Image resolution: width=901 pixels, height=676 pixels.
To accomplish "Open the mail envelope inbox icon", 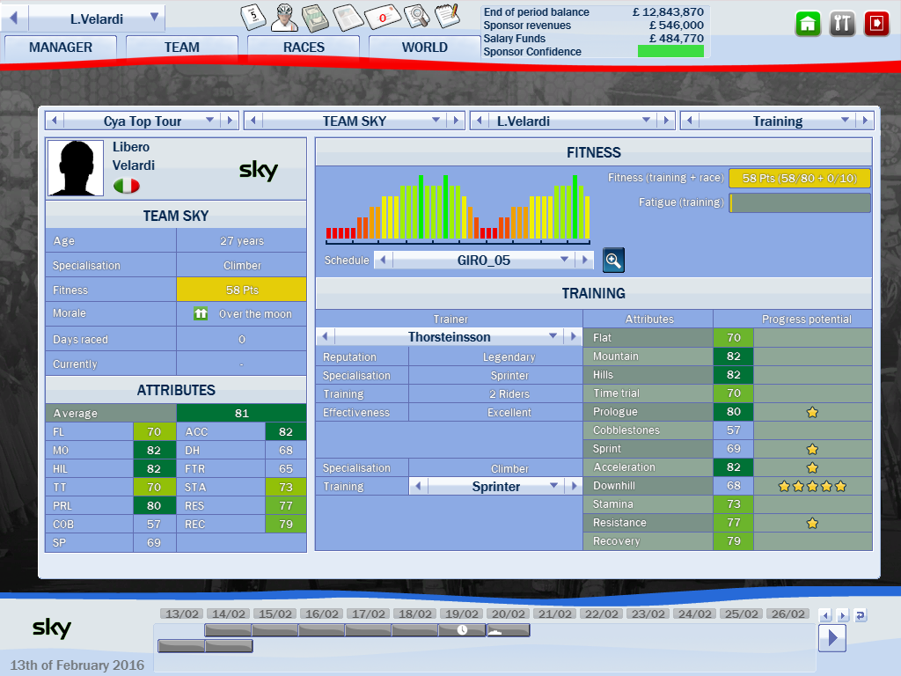I will [384, 17].
